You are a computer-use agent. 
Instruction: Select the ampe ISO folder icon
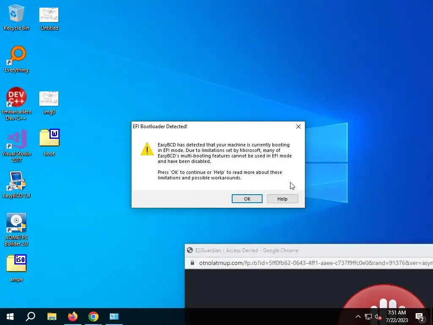16,268
